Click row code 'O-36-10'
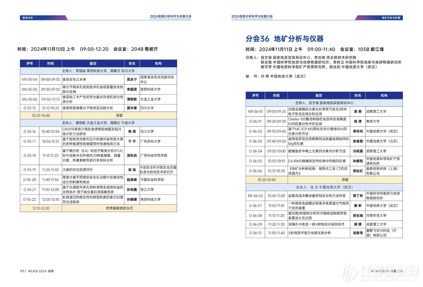The height and width of the screenshot is (287, 423). [x=255, y=233]
